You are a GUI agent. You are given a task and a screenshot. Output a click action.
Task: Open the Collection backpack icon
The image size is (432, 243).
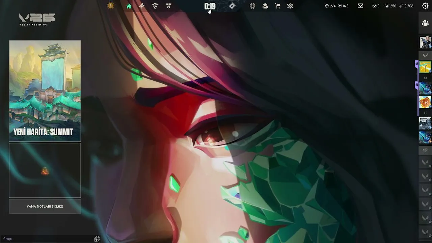[x=265, y=6]
